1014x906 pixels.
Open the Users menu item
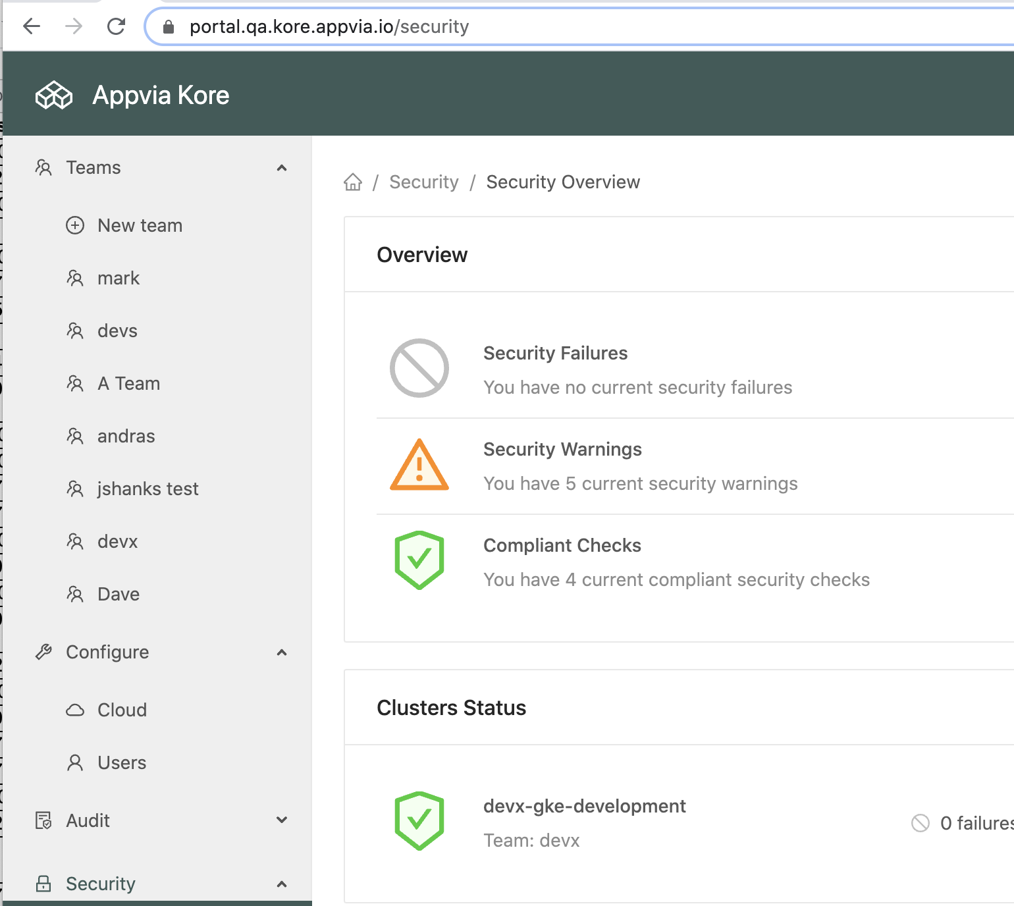coord(122,762)
